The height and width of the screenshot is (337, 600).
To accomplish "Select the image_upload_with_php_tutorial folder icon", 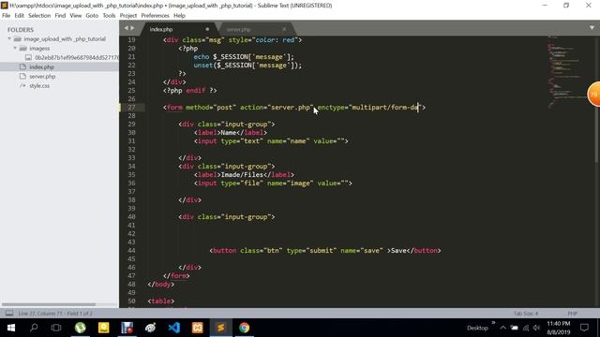I will click(17, 39).
